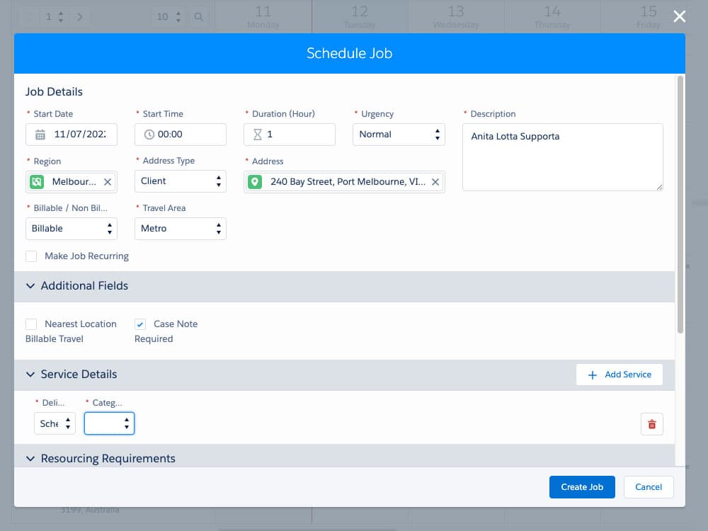Click the calendar icon in Start Date

point(40,135)
